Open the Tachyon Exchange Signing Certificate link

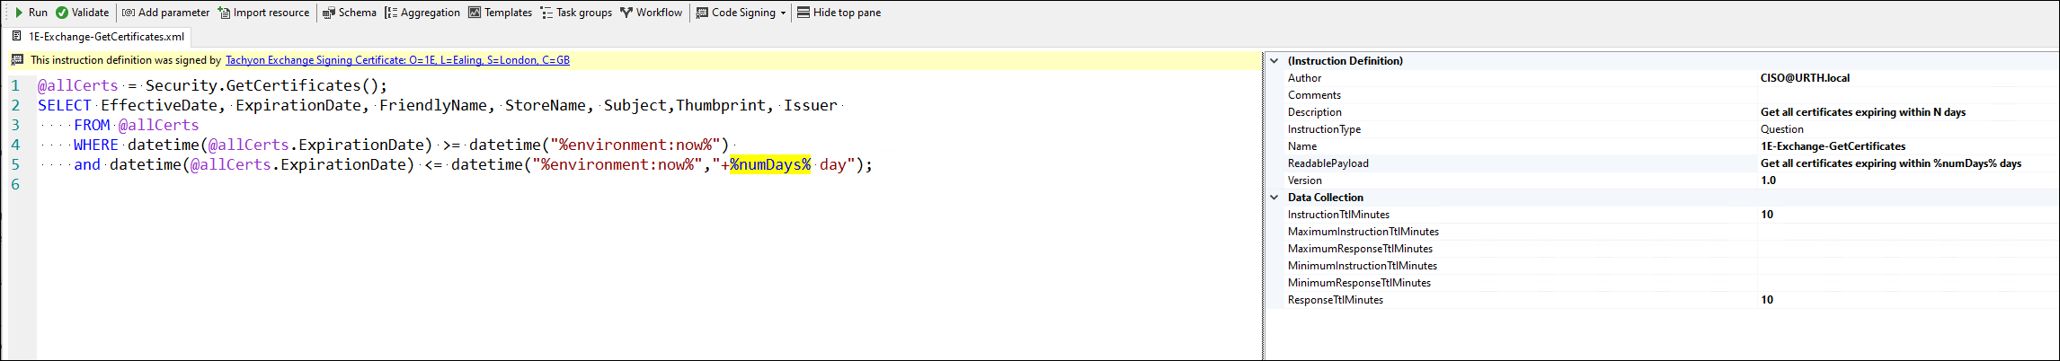397,60
